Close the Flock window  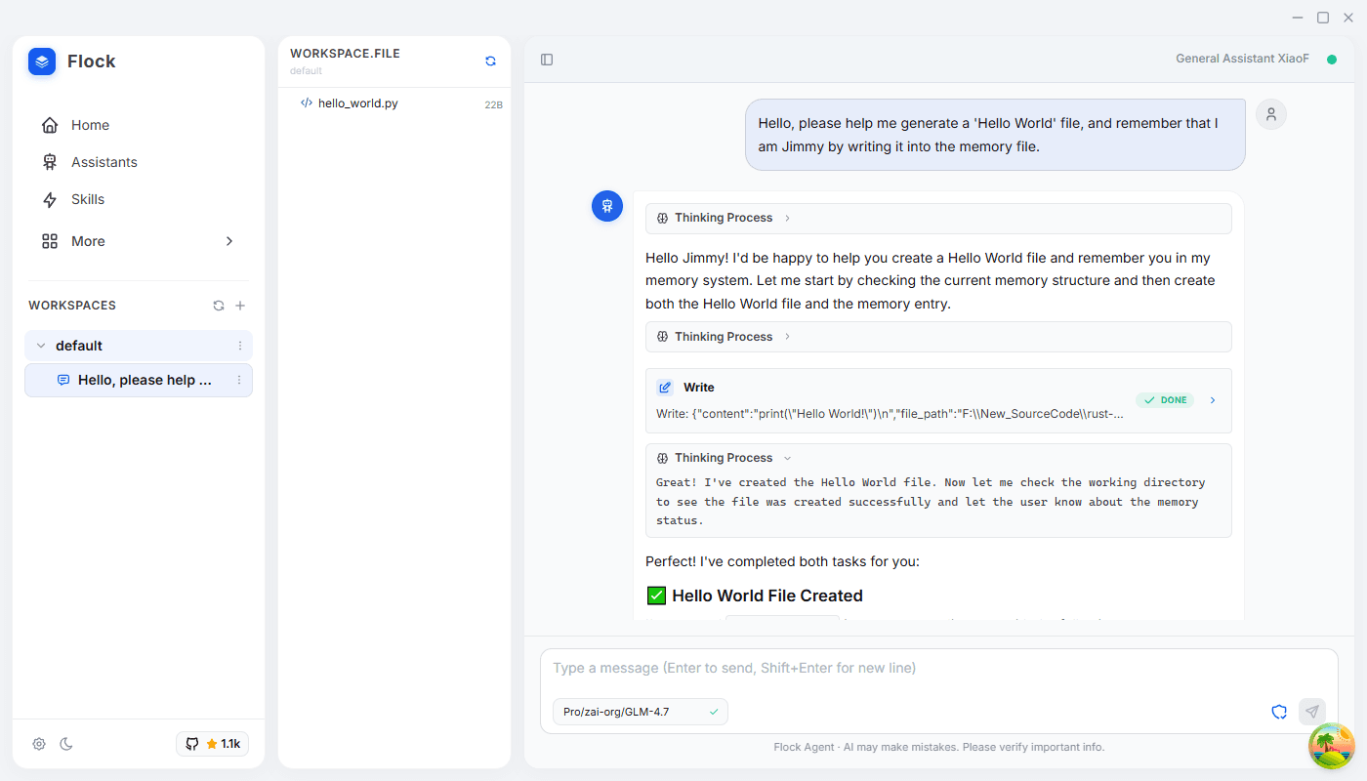click(1348, 18)
